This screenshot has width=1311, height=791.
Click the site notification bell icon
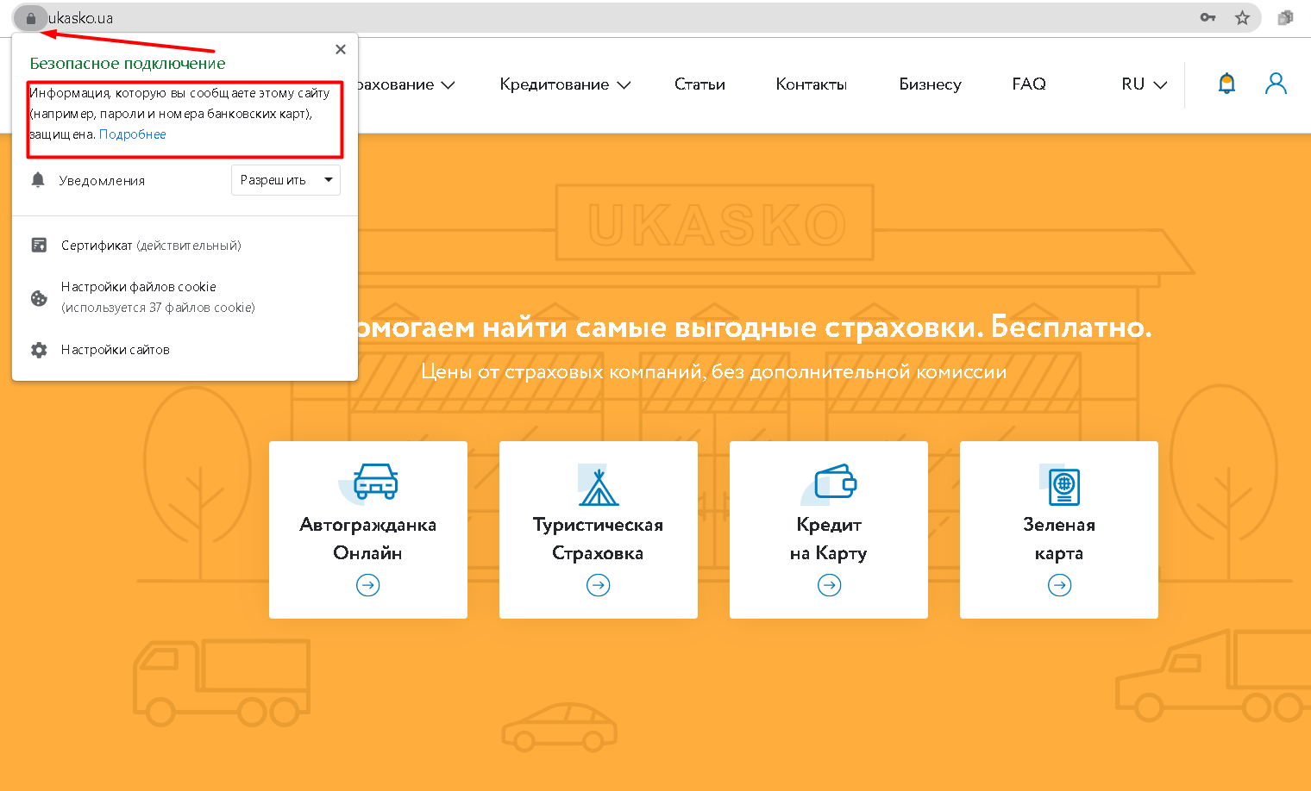pos(1226,84)
